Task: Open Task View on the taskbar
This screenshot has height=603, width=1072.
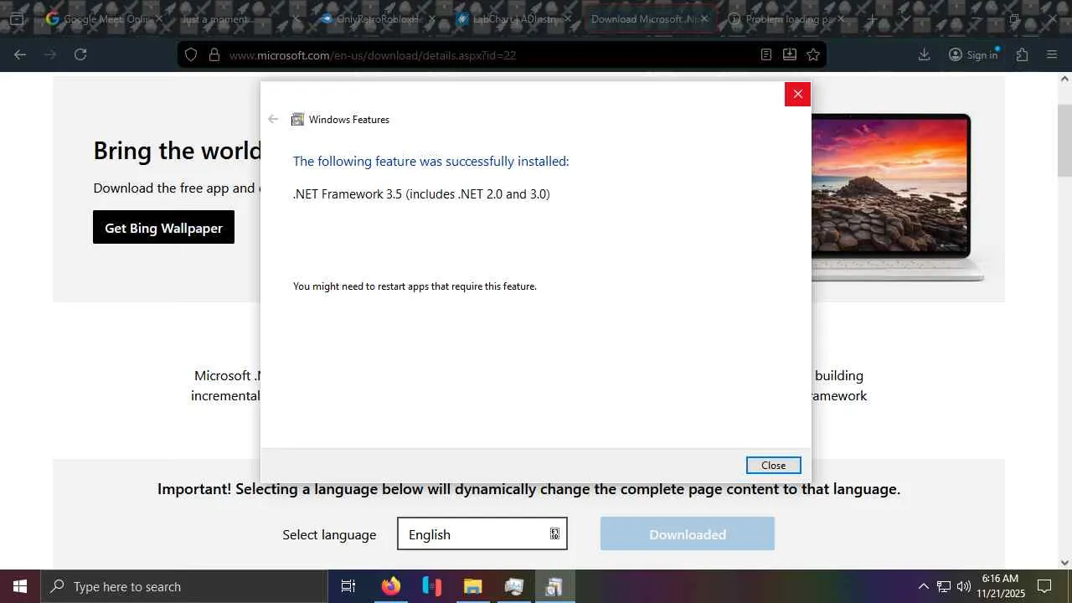Action: (x=348, y=586)
